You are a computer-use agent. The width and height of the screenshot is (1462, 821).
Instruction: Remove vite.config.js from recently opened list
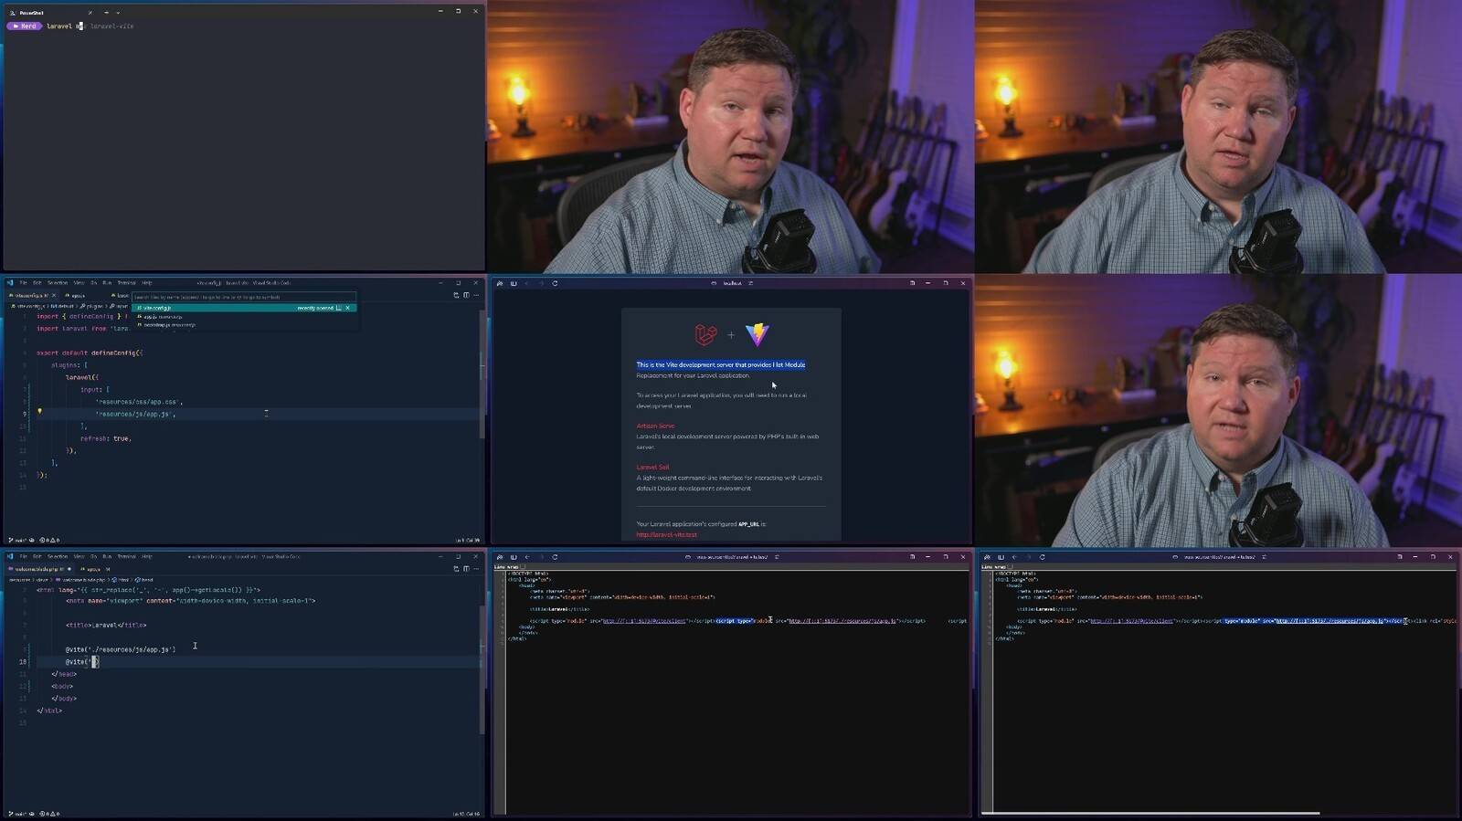(347, 308)
